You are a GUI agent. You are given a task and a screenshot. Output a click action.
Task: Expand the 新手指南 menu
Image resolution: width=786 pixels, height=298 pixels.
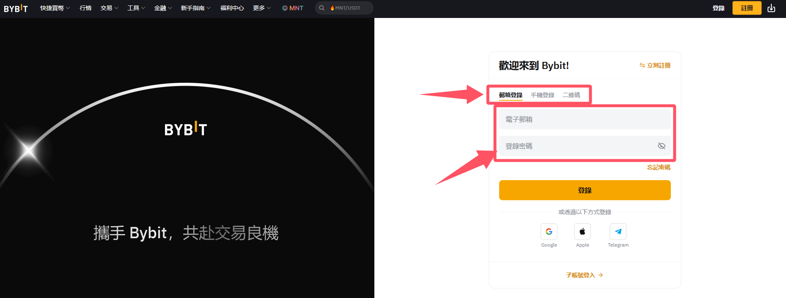[196, 8]
